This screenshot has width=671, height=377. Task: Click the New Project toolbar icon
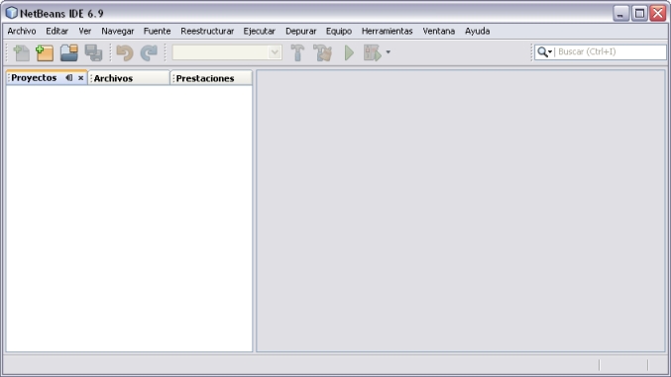pos(45,53)
